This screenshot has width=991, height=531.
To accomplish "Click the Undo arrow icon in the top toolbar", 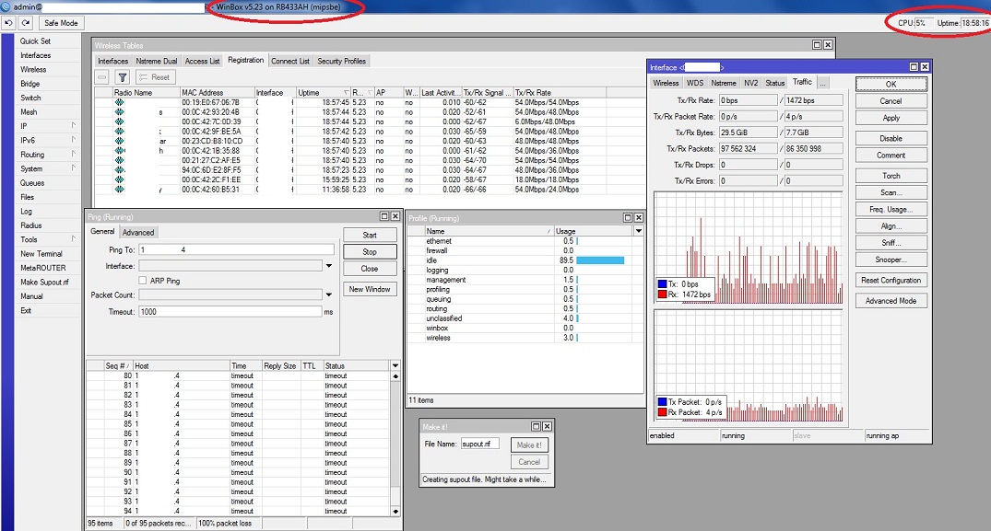I will click(x=9, y=23).
